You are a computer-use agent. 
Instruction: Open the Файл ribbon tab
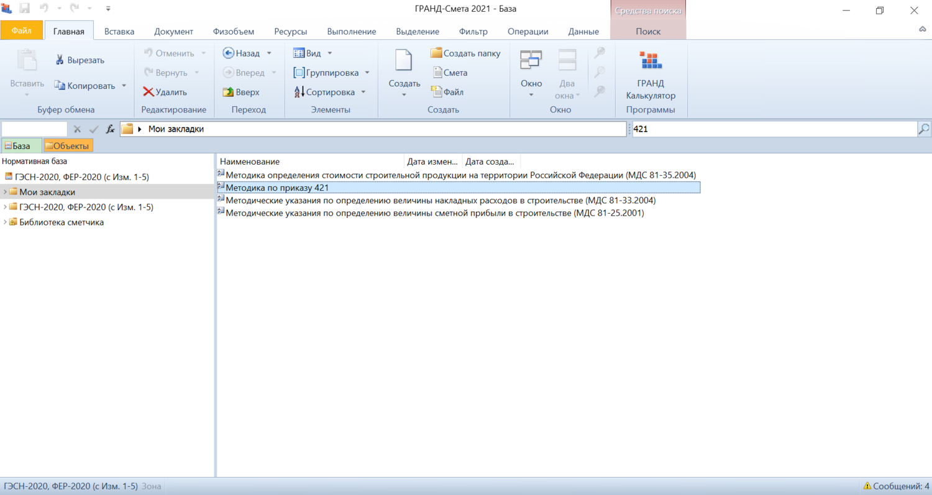coord(22,30)
